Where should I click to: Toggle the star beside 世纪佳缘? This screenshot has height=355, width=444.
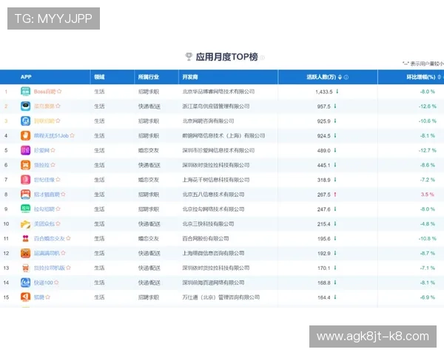point(58,180)
